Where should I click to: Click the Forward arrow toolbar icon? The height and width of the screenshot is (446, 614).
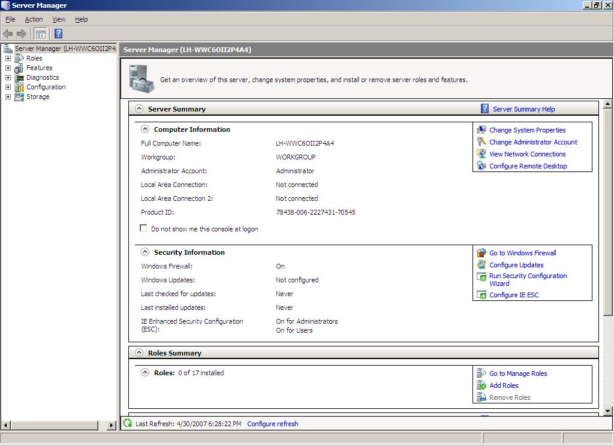click(x=22, y=34)
